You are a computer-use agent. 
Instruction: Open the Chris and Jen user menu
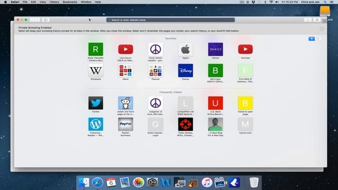click(x=310, y=2)
